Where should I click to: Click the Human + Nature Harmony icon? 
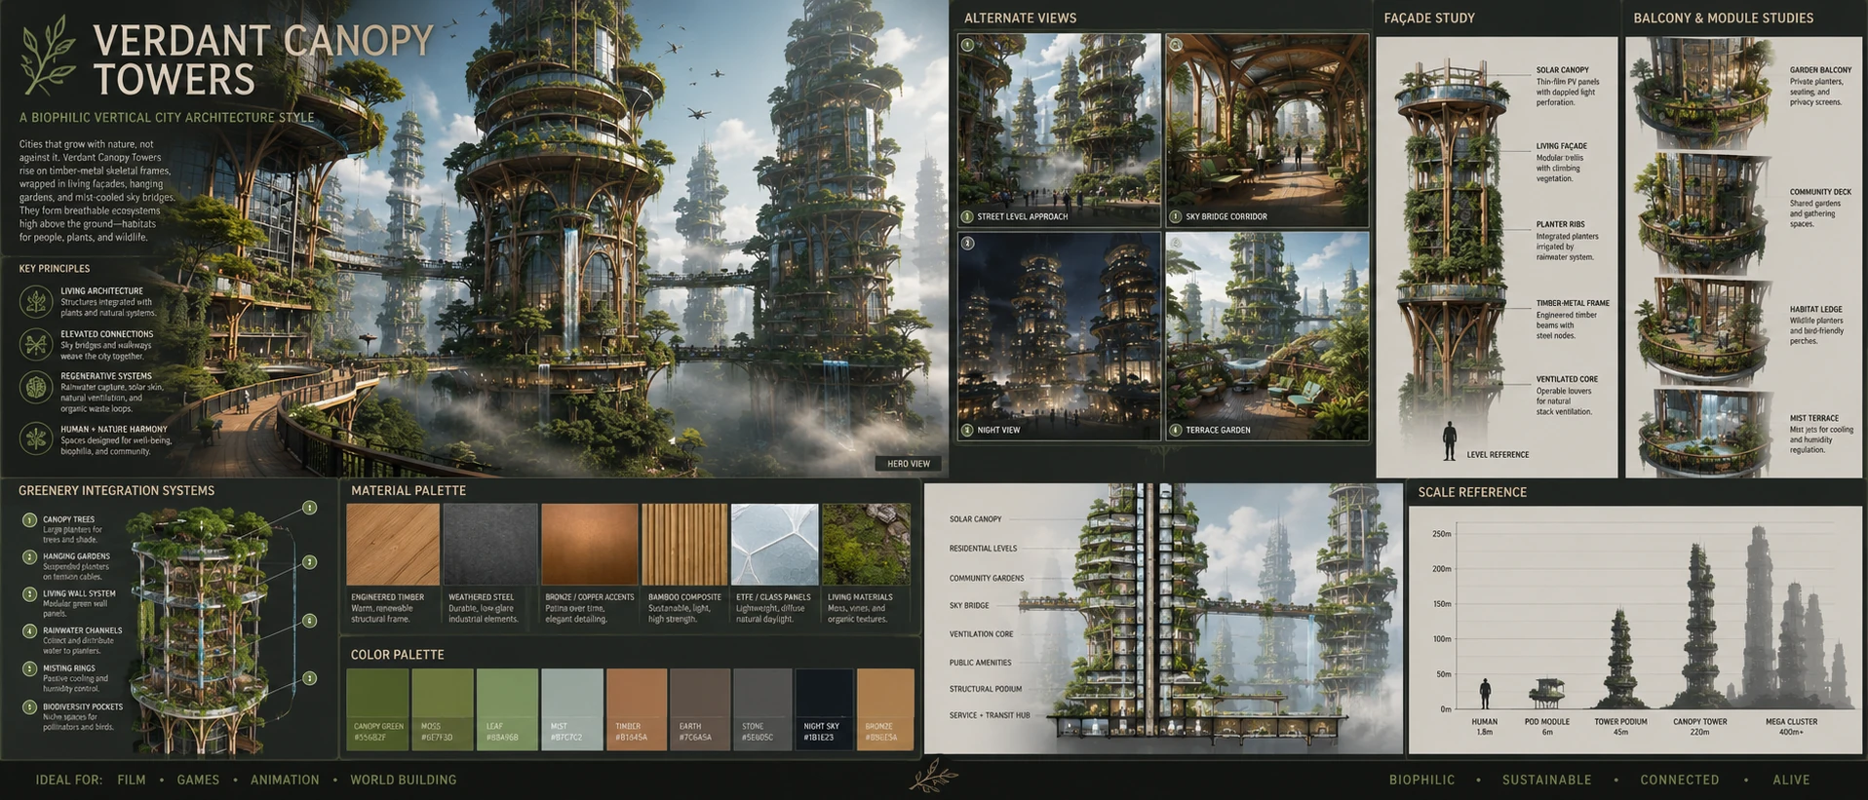(36, 438)
